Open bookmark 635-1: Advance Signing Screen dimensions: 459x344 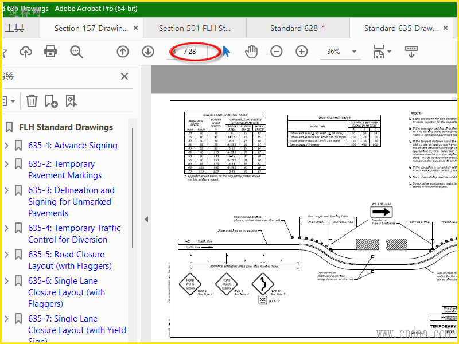(x=73, y=146)
